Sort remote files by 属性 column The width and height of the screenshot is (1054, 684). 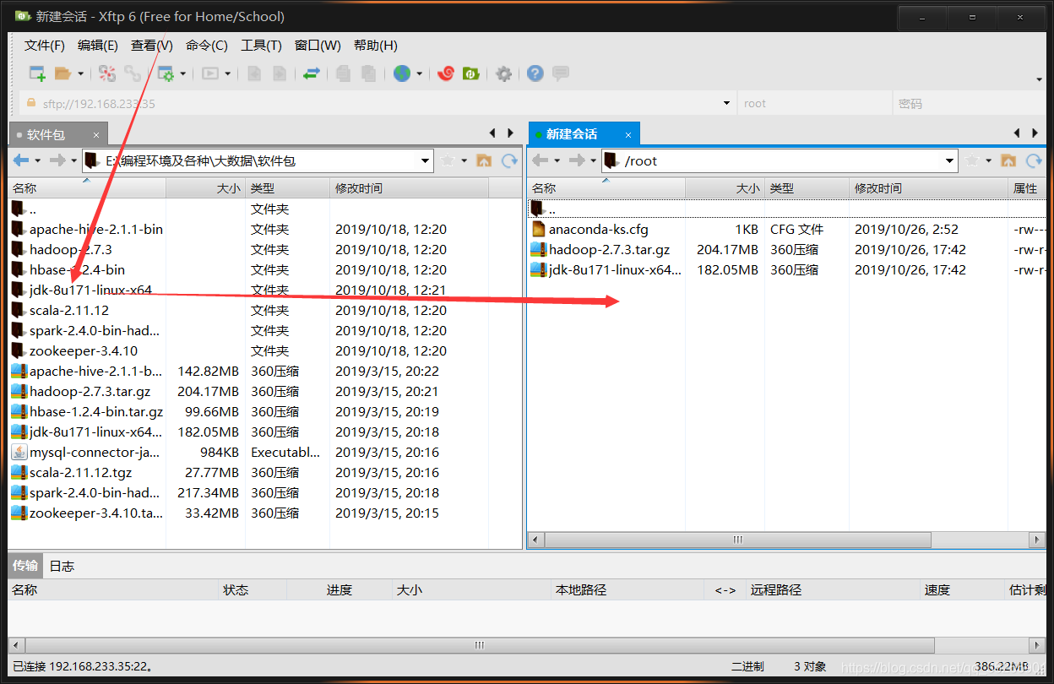(x=1027, y=188)
